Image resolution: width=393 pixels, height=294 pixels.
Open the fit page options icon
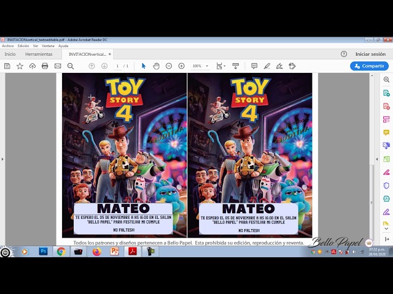click(x=220, y=66)
